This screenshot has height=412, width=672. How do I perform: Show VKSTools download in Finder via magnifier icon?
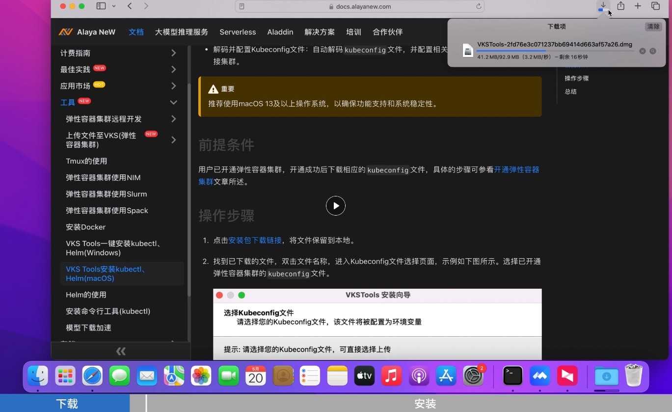[x=652, y=51]
